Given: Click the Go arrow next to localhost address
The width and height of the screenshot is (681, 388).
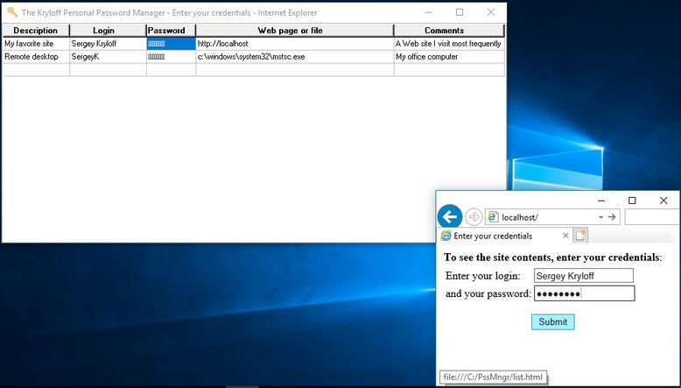Looking at the screenshot, I should pos(612,217).
